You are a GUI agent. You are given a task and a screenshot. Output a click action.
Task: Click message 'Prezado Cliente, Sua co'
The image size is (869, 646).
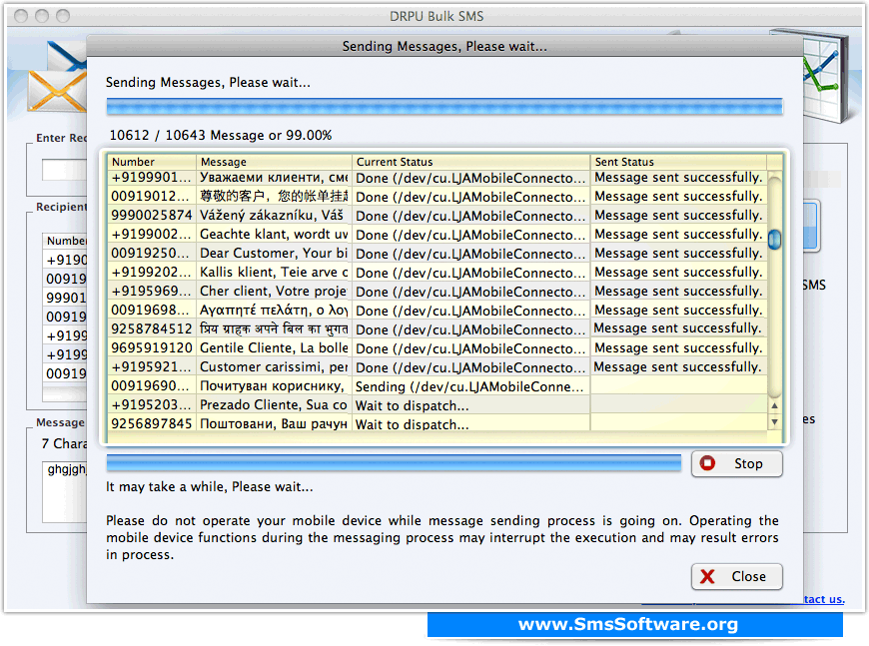point(274,405)
